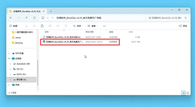Click the date 2023/1/27 16:05

[93, 37]
